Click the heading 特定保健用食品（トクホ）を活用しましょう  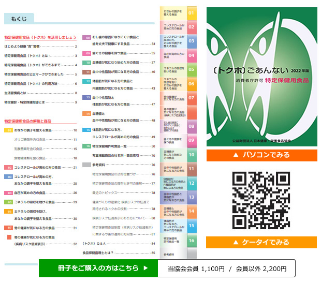click(40, 37)
